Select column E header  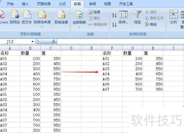tap(92, 48)
